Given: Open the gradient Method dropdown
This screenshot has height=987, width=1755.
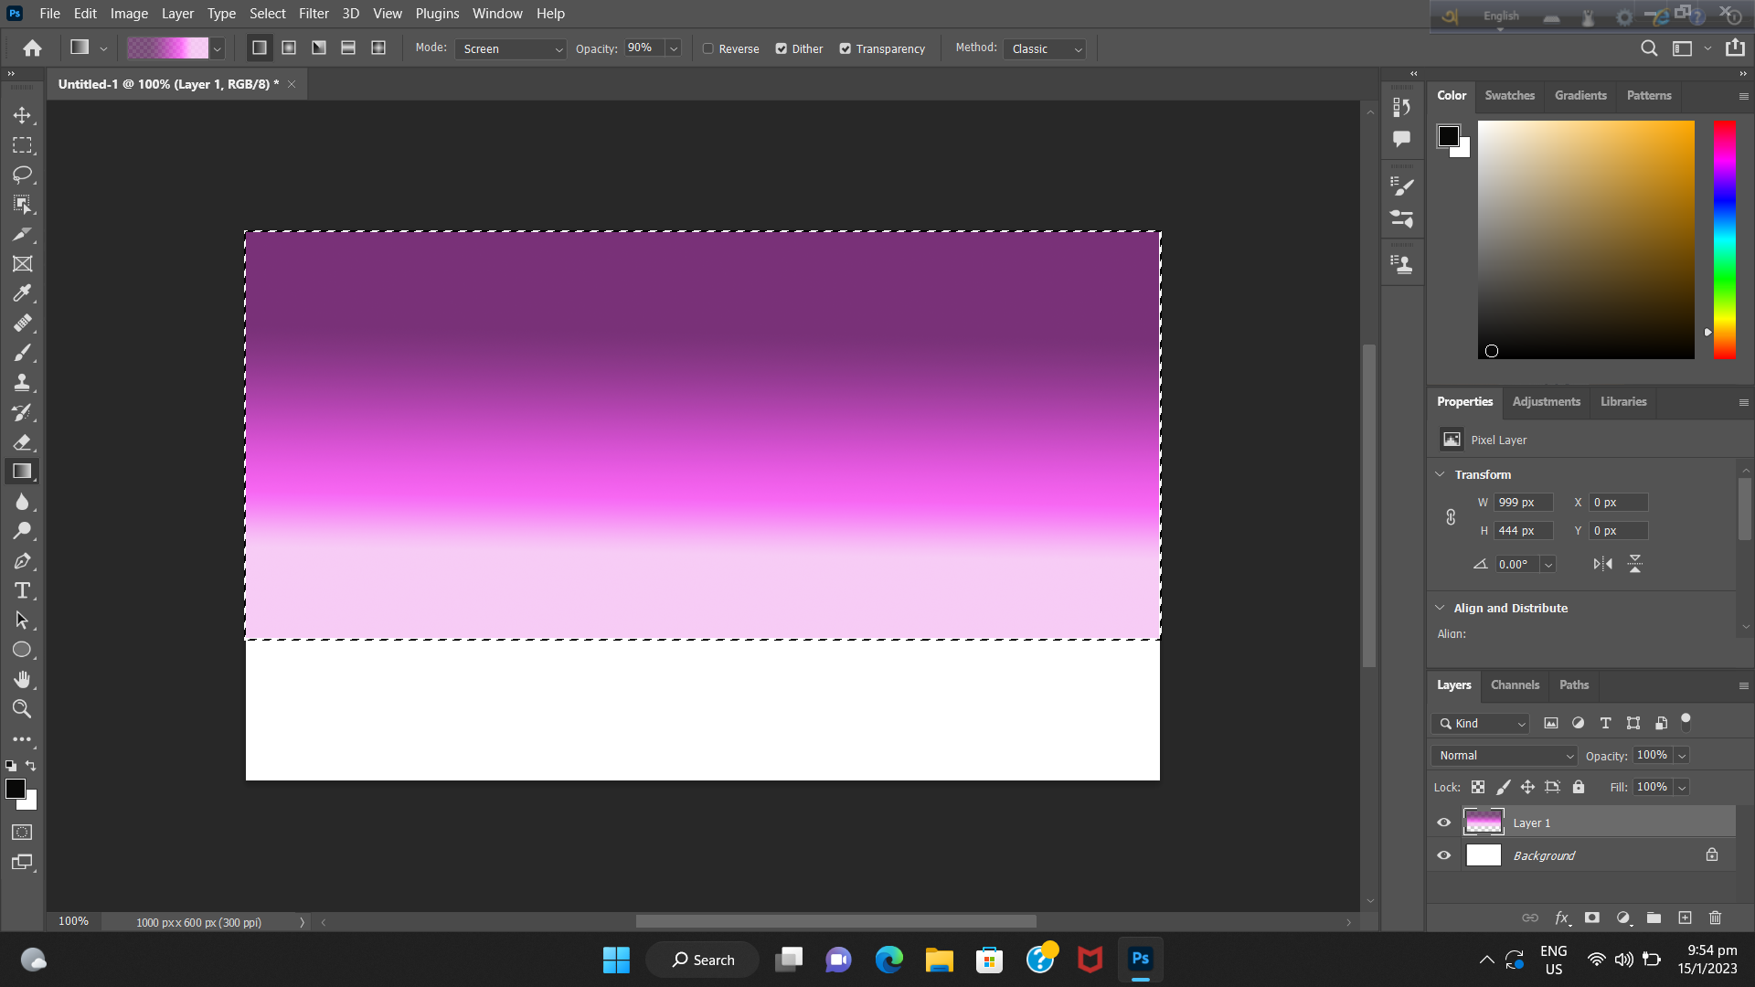Looking at the screenshot, I should [x=1044, y=48].
